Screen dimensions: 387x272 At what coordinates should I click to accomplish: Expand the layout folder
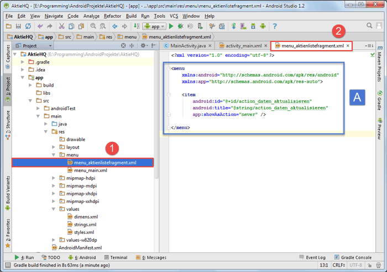coord(54,147)
